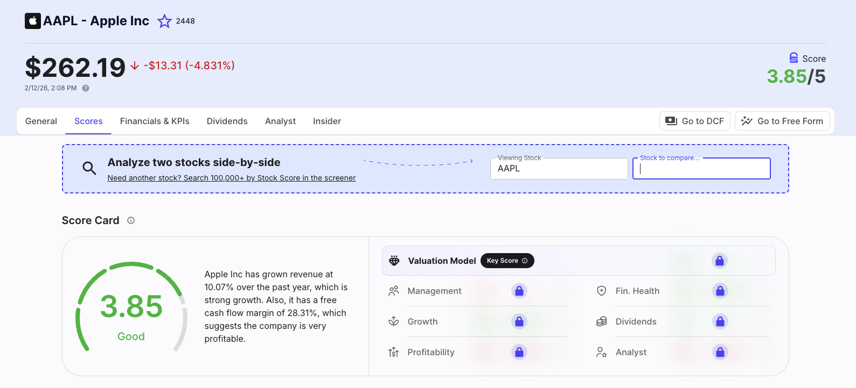Click the Key Score badge
This screenshot has height=388, width=856.
click(507, 261)
